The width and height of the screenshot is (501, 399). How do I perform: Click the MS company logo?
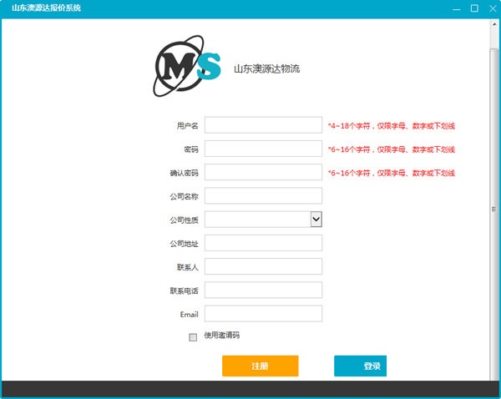(187, 66)
